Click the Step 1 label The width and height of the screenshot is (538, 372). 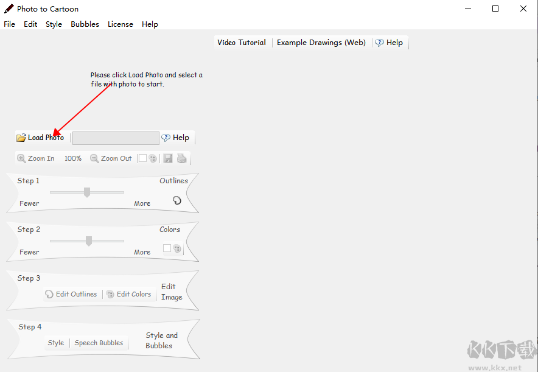pos(29,181)
